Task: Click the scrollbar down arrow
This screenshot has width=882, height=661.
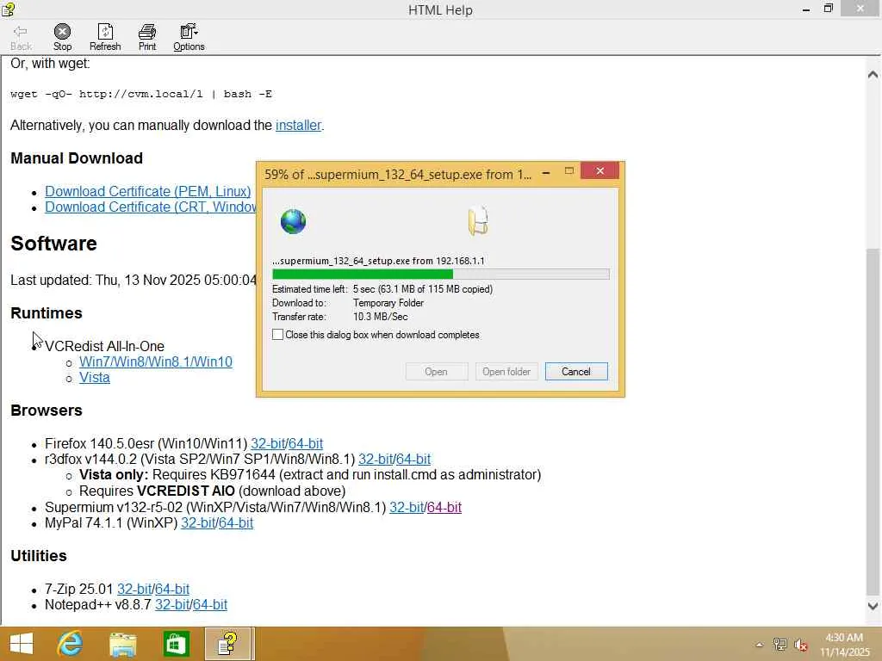Action: [873, 606]
